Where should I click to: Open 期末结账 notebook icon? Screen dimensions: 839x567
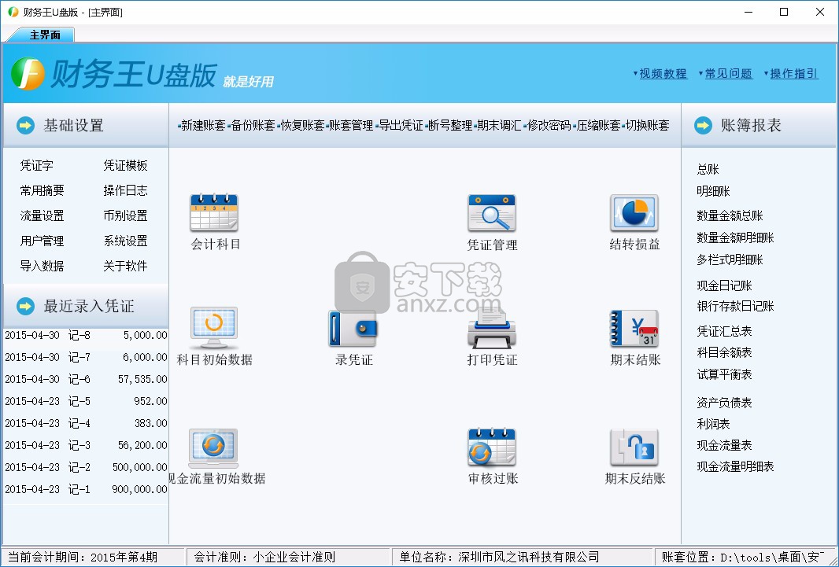point(634,328)
